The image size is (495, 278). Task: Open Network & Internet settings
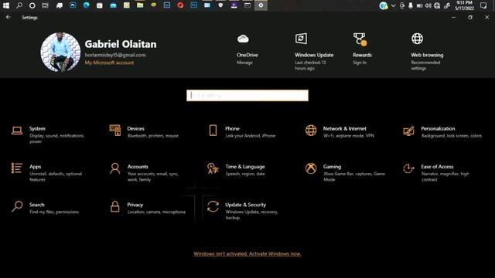point(341,132)
